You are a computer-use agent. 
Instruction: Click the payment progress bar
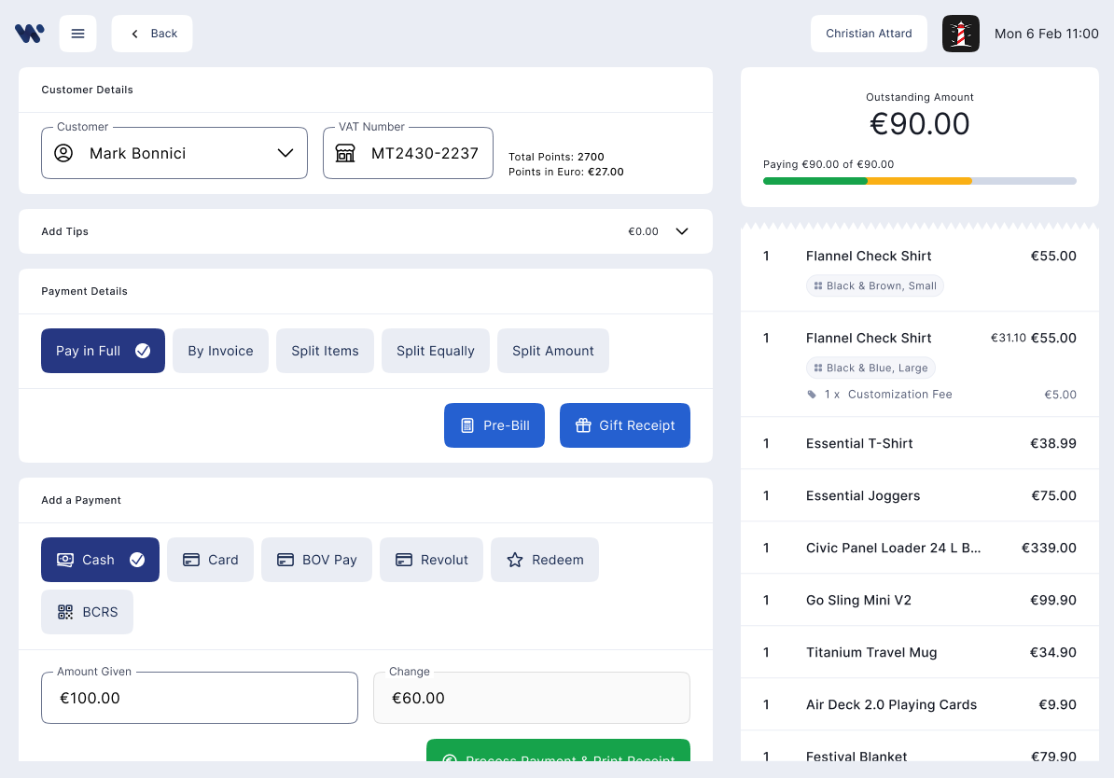919,181
